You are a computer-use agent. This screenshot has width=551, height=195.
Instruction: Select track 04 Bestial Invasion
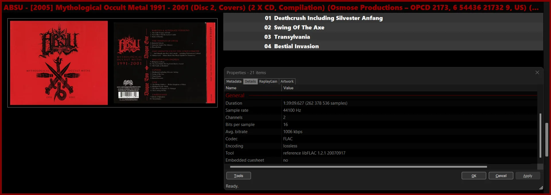(383, 46)
